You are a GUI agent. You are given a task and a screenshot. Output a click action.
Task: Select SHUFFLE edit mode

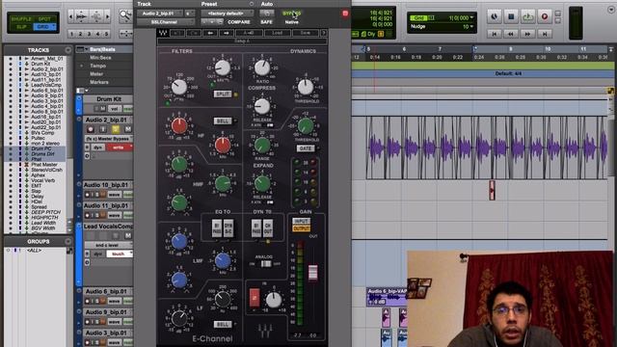21,19
